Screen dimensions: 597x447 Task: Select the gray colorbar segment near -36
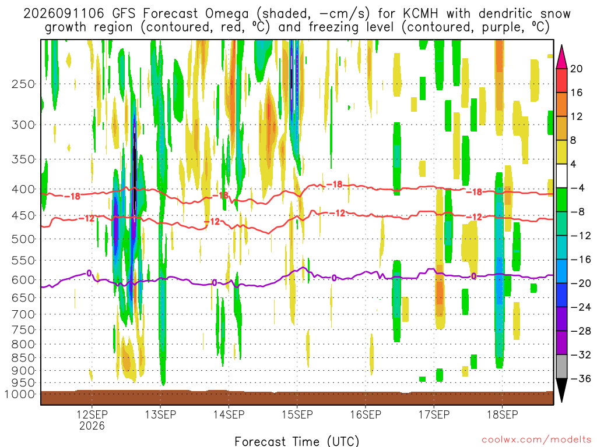coord(561,367)
